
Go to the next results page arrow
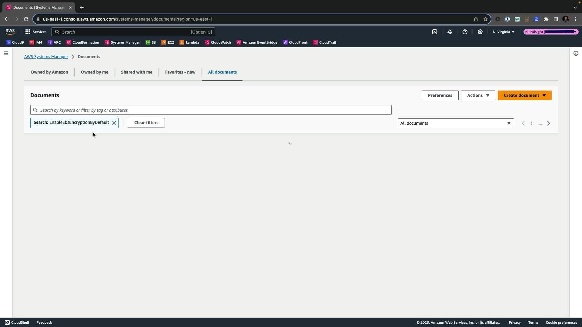click(x=548, y=123)
